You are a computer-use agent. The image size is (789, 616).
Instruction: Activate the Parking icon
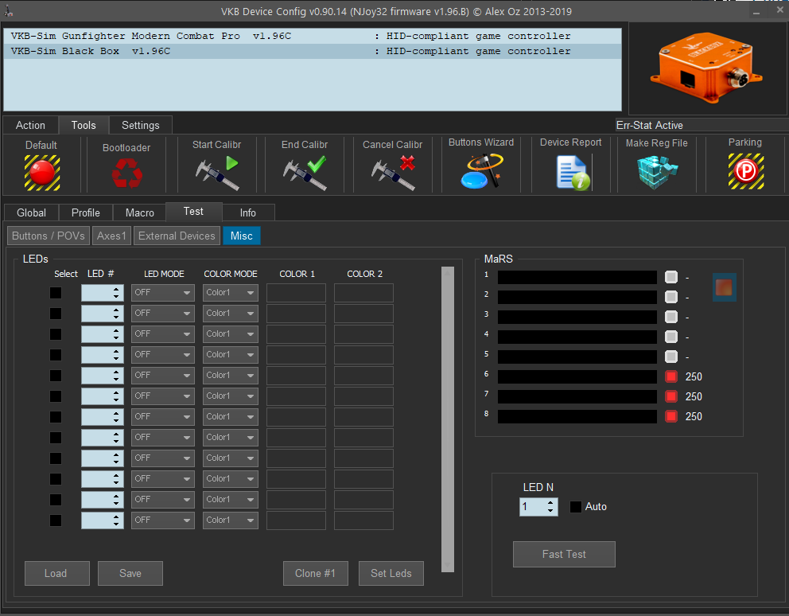[745, 171]
